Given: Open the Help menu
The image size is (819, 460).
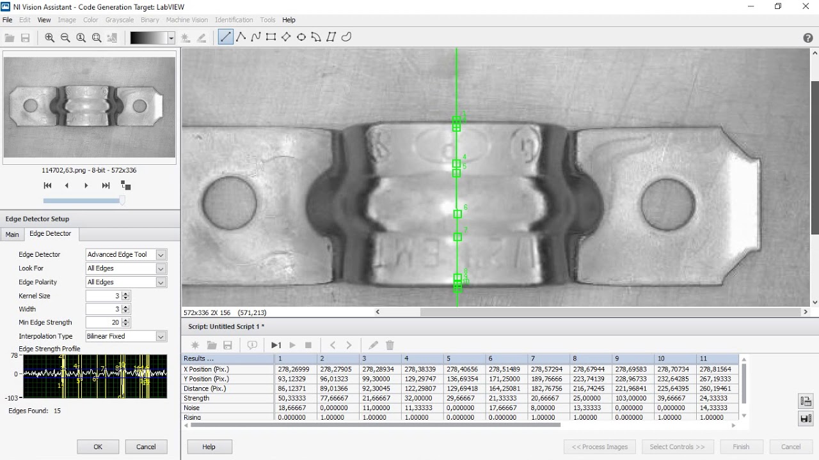Looking at the screenshot, I should pyautogui.click(x=289, y=20).
